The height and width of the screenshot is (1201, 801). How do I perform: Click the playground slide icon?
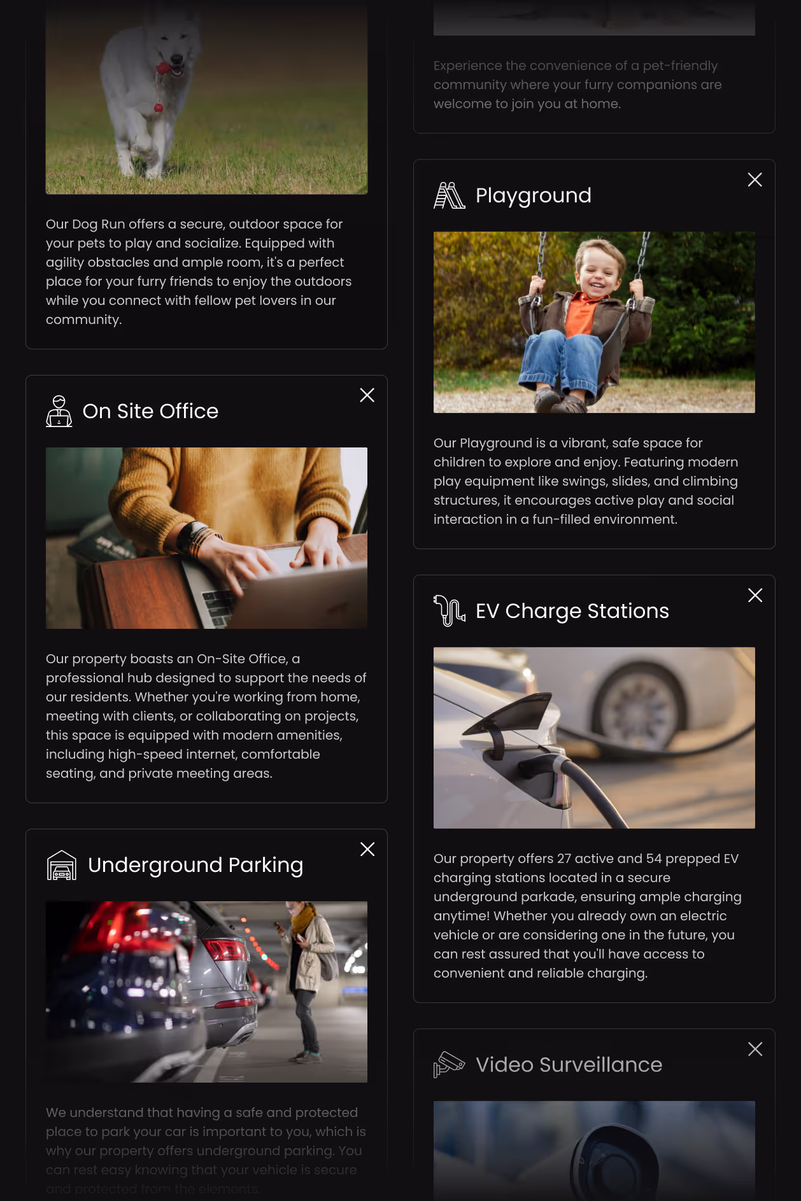[449, 195]
